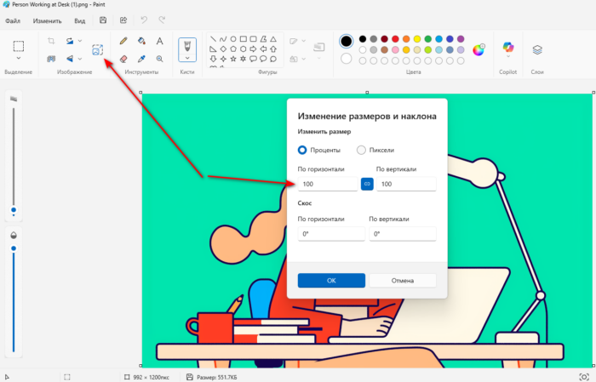Click the Отмена button

click(403, 281)
